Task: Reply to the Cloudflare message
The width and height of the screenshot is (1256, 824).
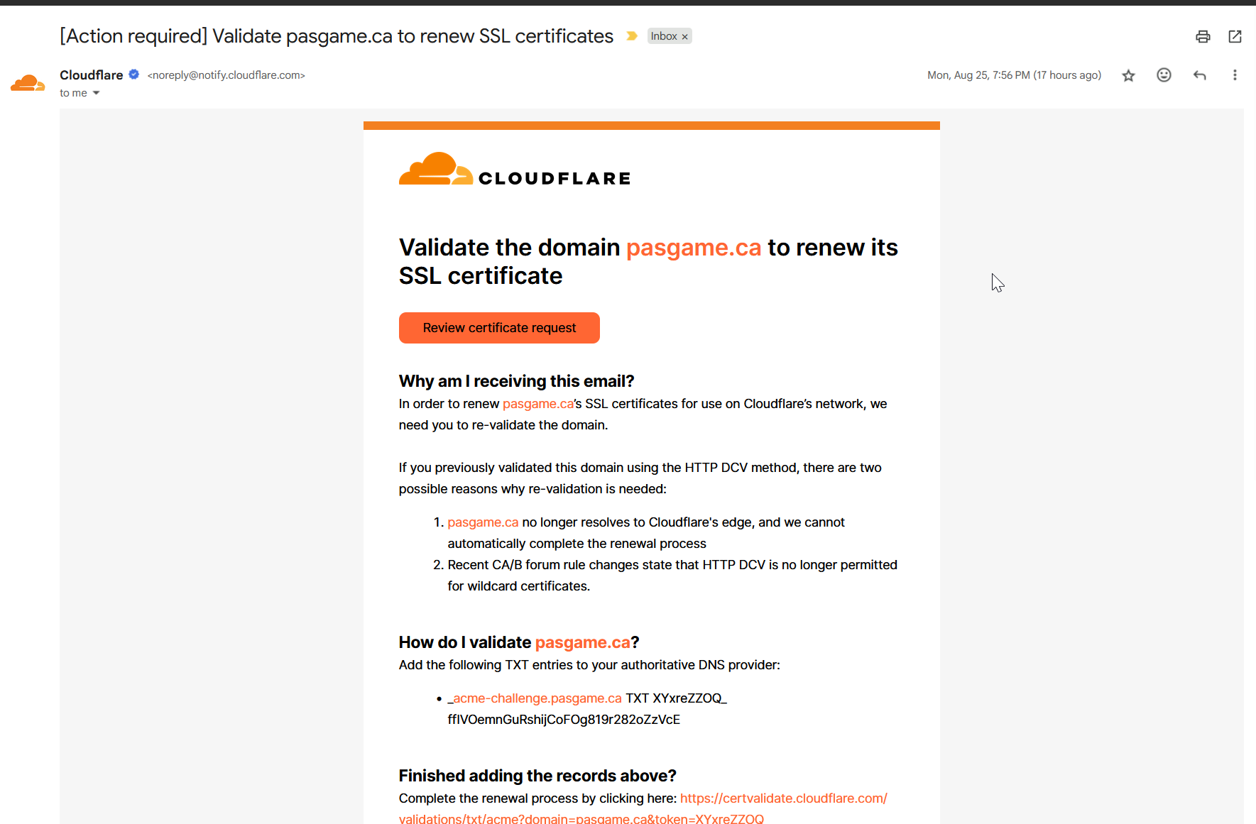Action: click(1200, 75)
